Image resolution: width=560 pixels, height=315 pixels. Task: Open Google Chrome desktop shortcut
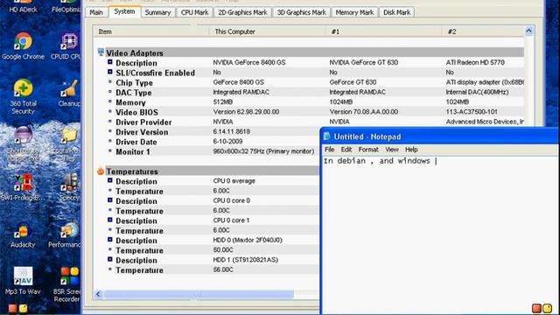[x=24, y=46]
